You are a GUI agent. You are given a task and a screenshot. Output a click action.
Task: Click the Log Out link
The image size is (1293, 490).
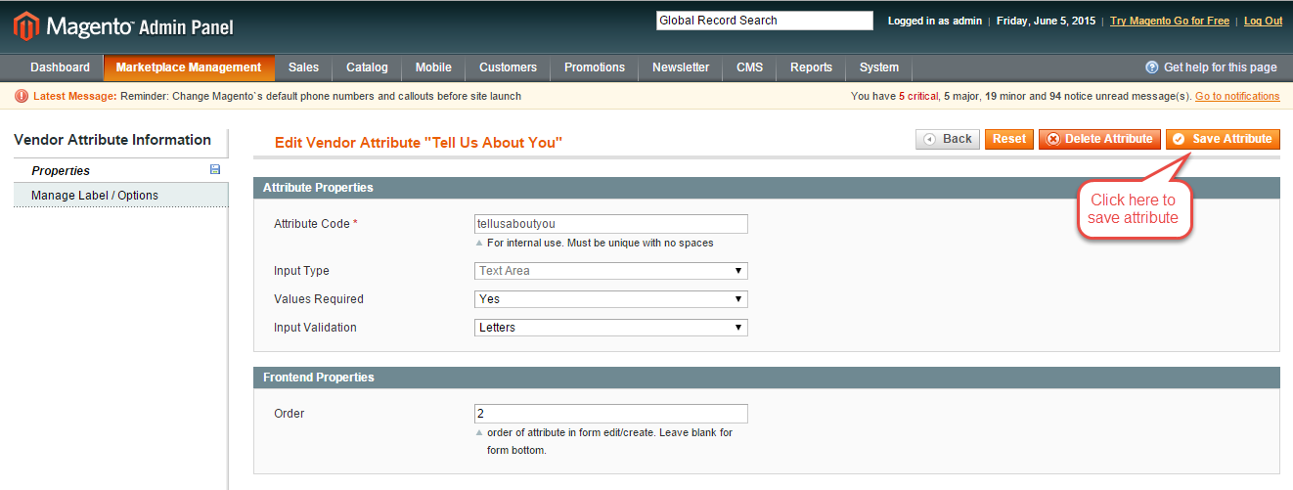[x=1264, y=21]
